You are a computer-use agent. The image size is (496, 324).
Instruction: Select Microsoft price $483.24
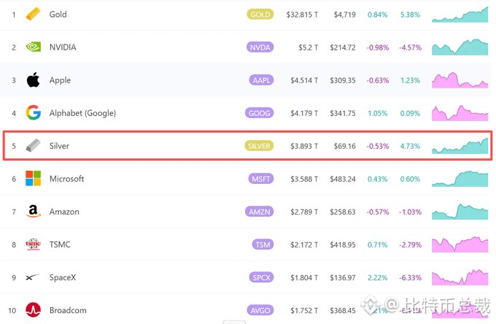(343, 179)
